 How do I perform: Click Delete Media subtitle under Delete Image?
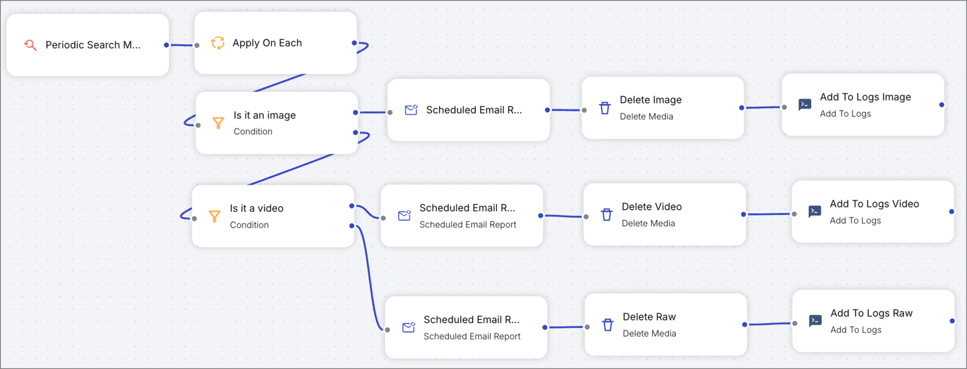point(646,117)
